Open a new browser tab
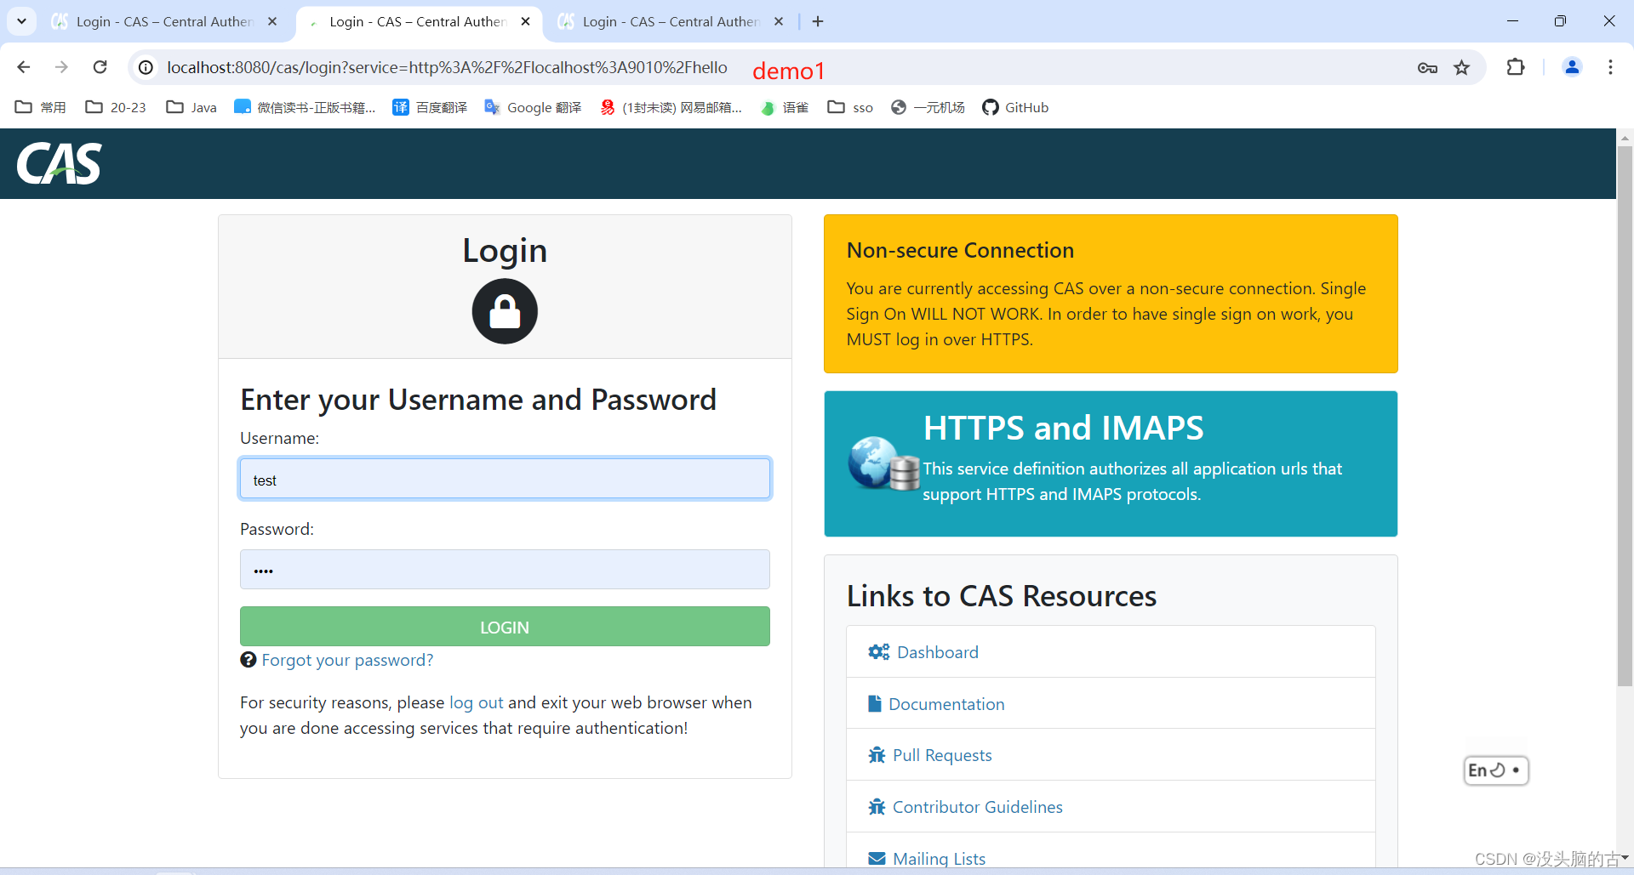This screenshot has height=875, width=1634. pos(818,21)
